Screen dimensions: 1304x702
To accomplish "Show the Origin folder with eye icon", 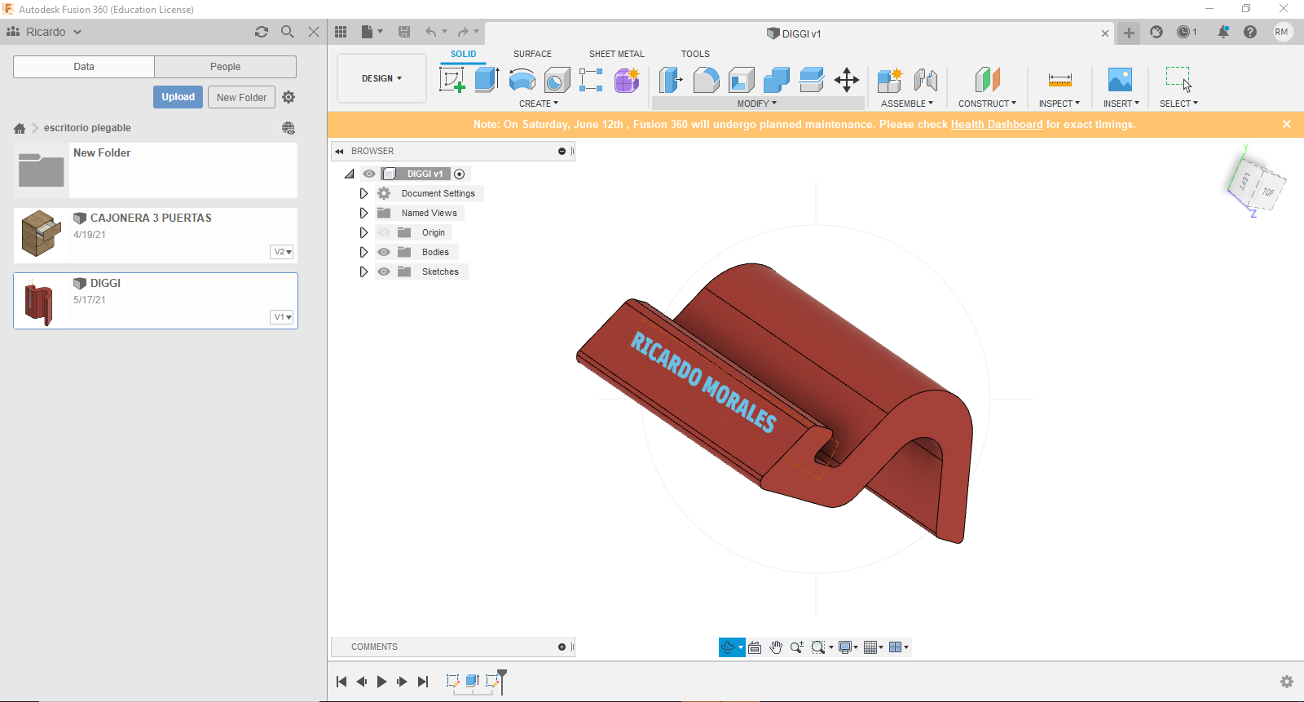I will (384, 232).
